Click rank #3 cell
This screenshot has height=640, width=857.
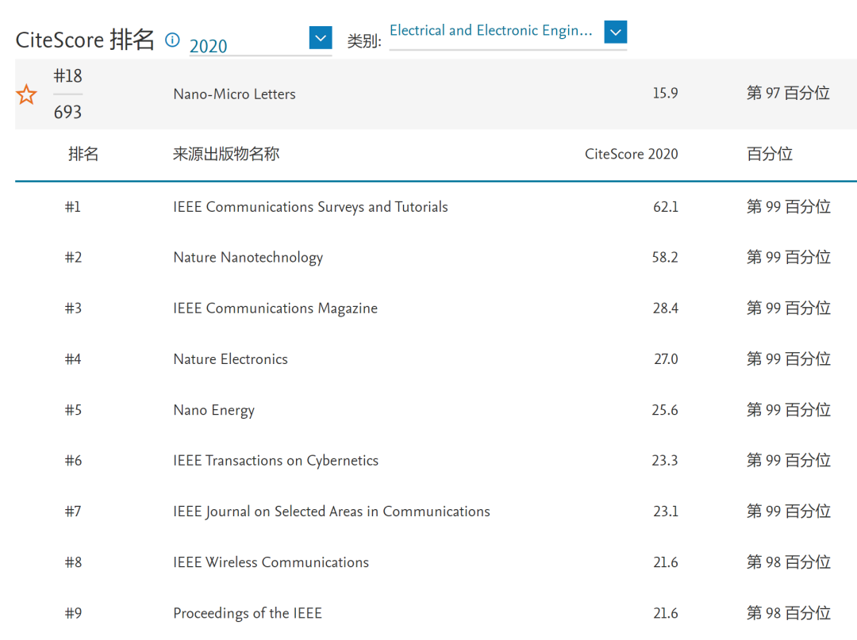click(x=73, y=308)
